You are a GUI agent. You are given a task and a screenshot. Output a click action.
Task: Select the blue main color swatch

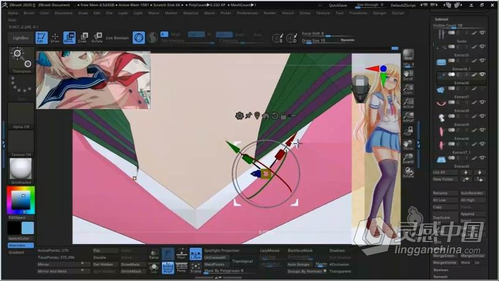click(x=27, y=228)
